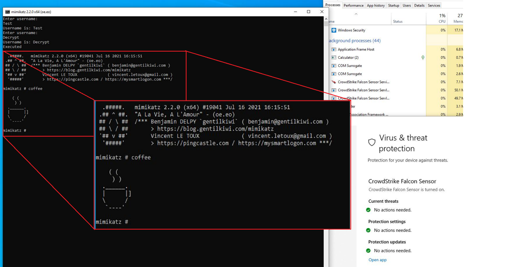Click the Protection settings label
Image resolution: width=526 pixels, height=267 pixels.
(387, 222)
